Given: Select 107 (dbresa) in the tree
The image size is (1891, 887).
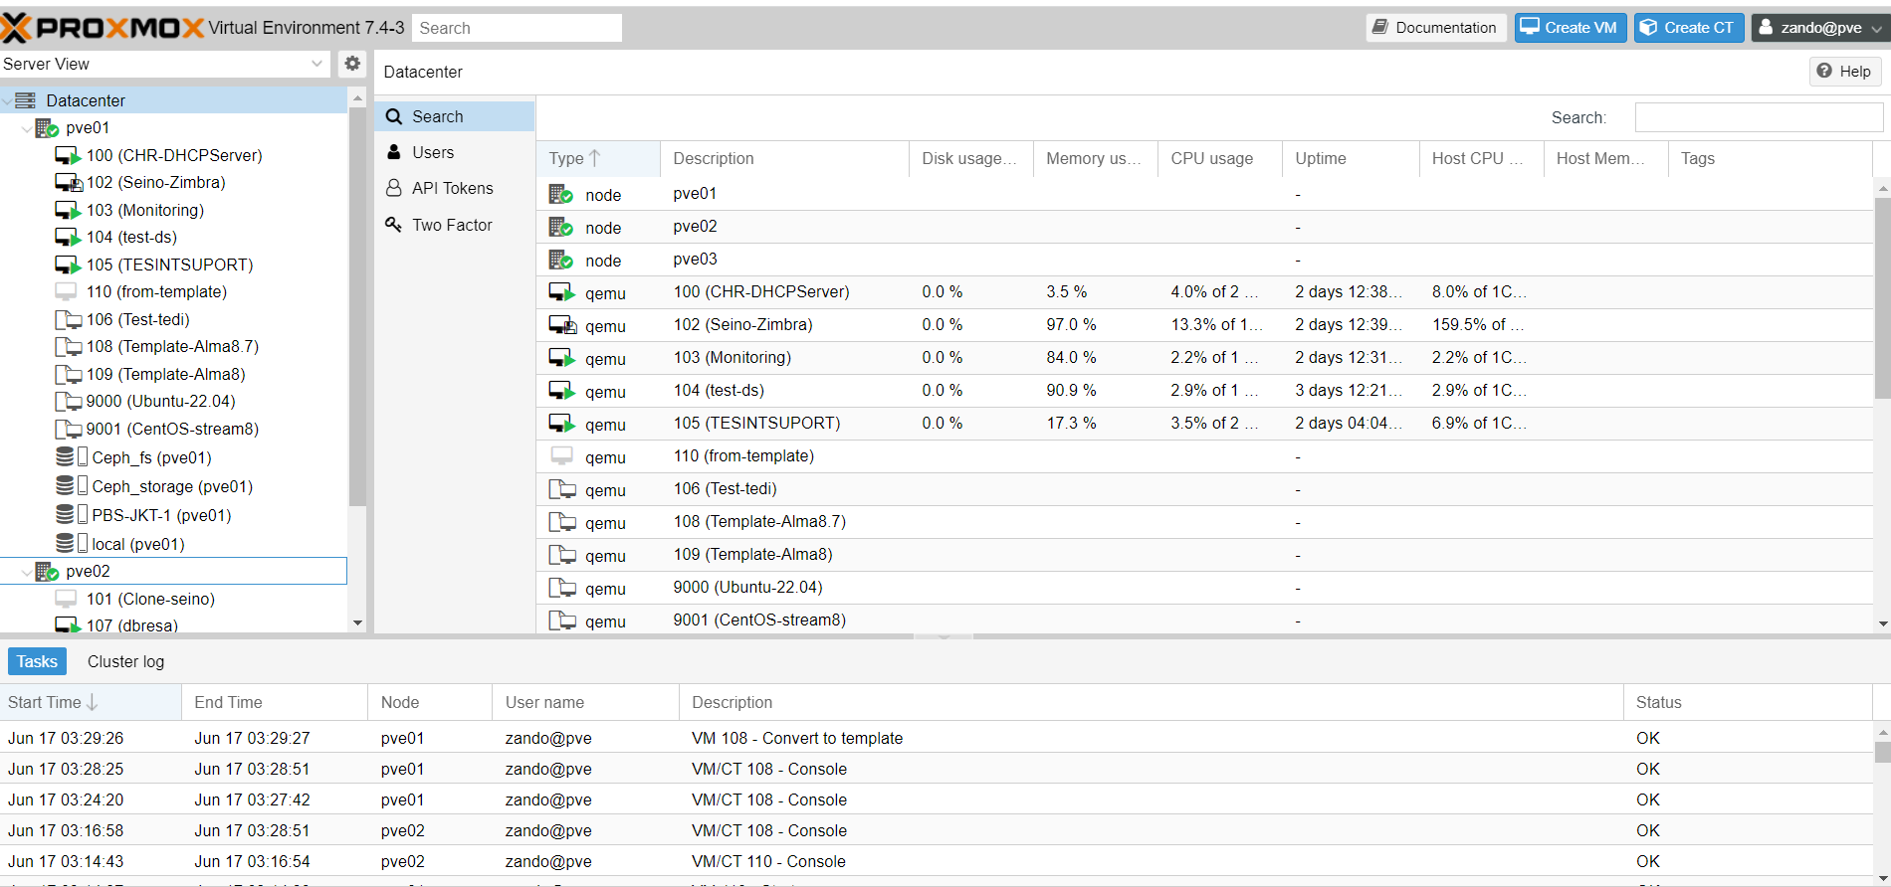Looking at the screenshot, I should click(173, 625).
